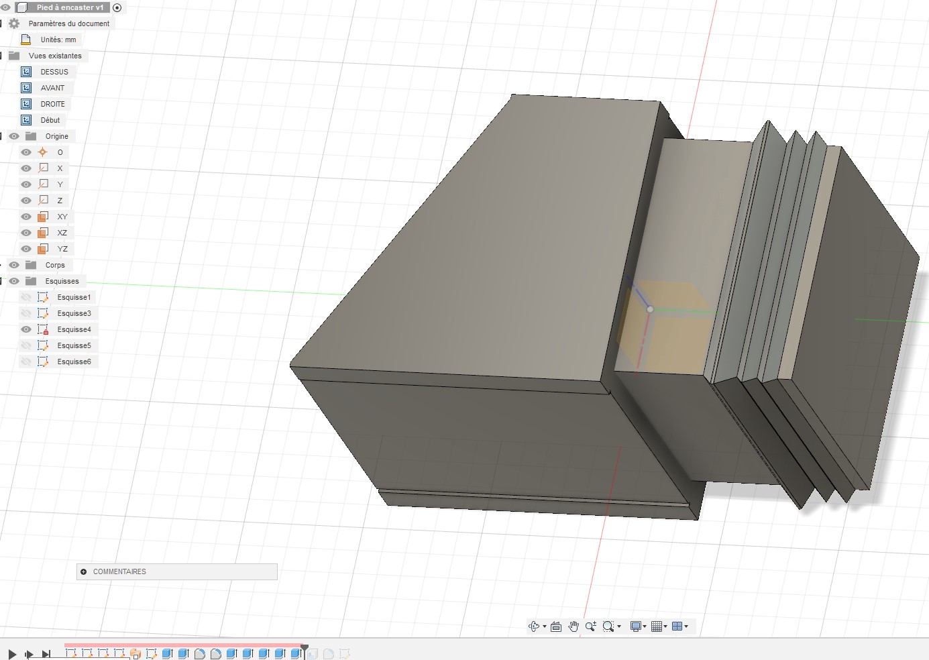Click the YZ plane icon in browser
929x660 pixels.
point(43,249)
